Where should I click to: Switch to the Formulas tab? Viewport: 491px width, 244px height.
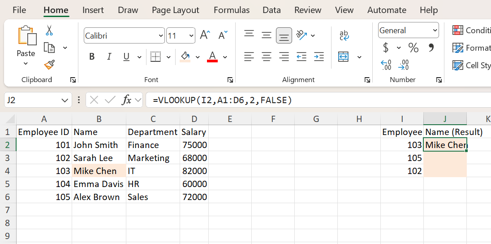(x=232, y=10)
